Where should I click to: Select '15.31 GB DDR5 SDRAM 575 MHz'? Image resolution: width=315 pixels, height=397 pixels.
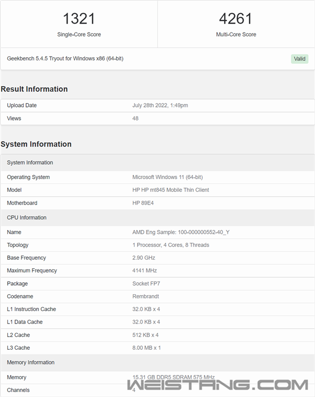point(174,377)
